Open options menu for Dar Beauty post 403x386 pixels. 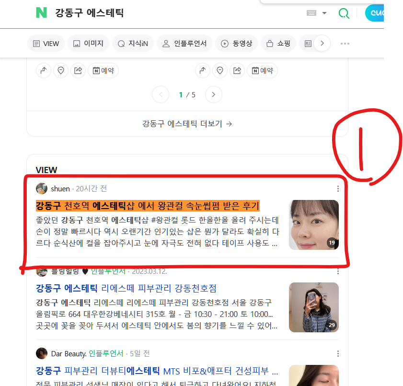pos(338,353)
